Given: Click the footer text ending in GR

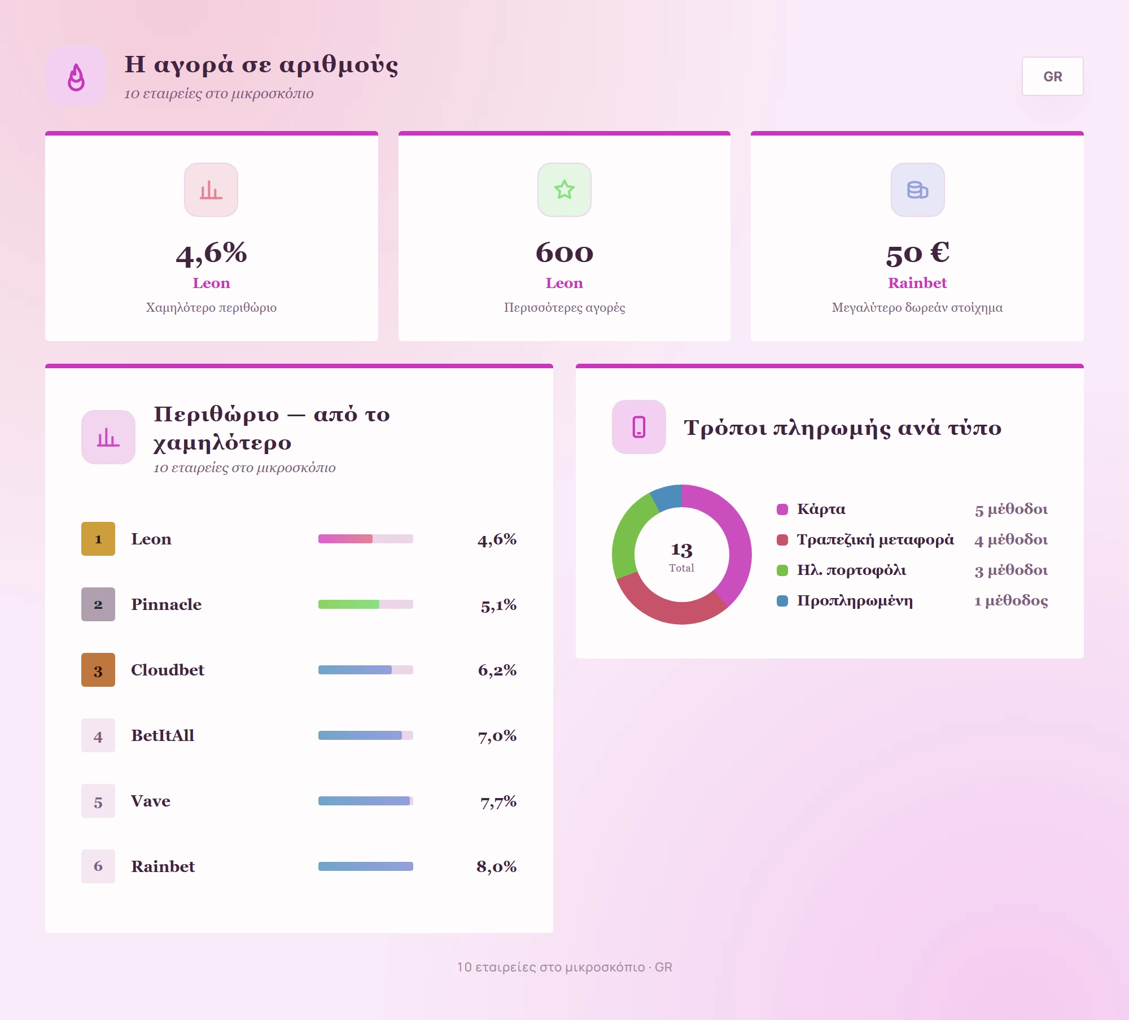Looking at the screenshot, I should (564, 967).
